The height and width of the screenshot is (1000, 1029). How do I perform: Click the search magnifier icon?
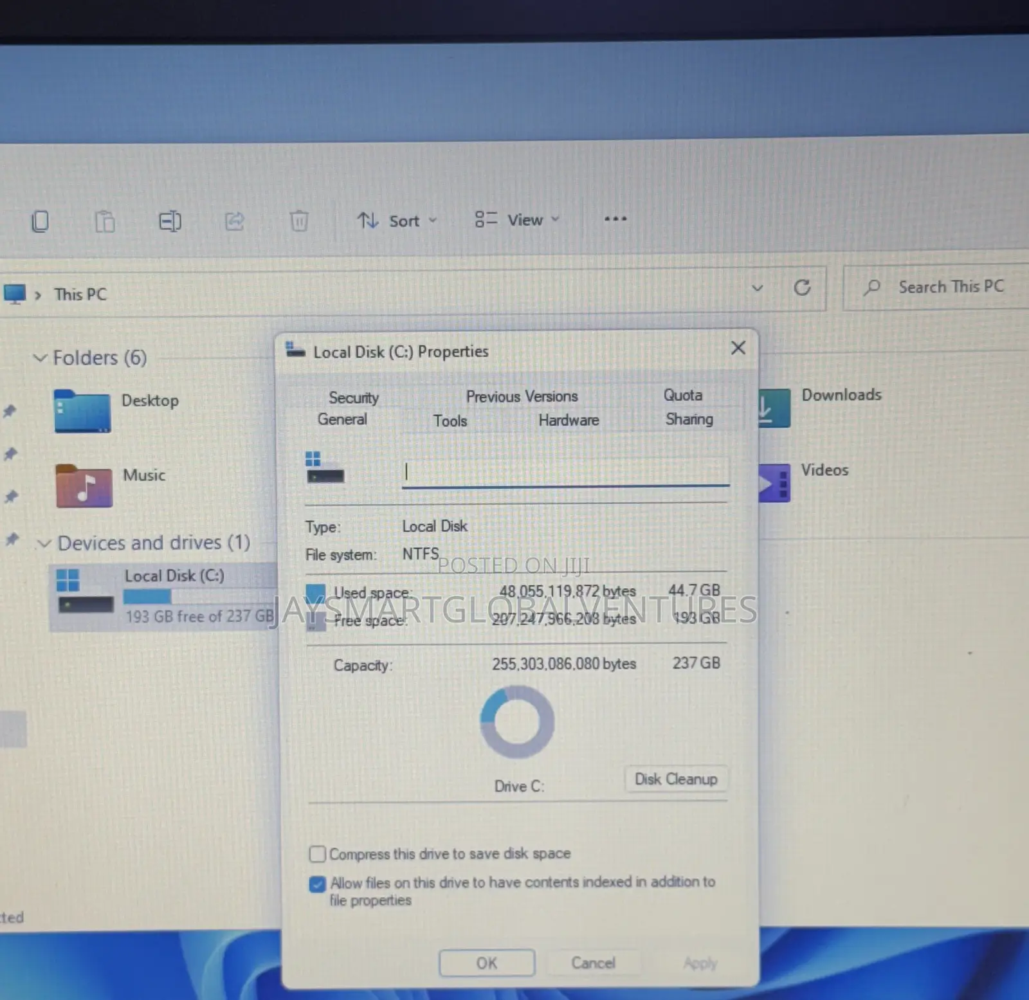coord(872,287)
